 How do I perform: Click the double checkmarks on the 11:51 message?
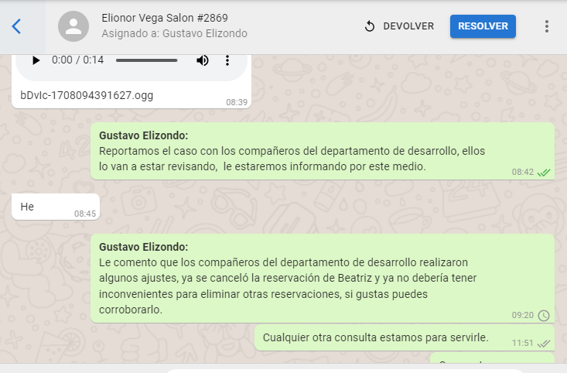[544, 343]
